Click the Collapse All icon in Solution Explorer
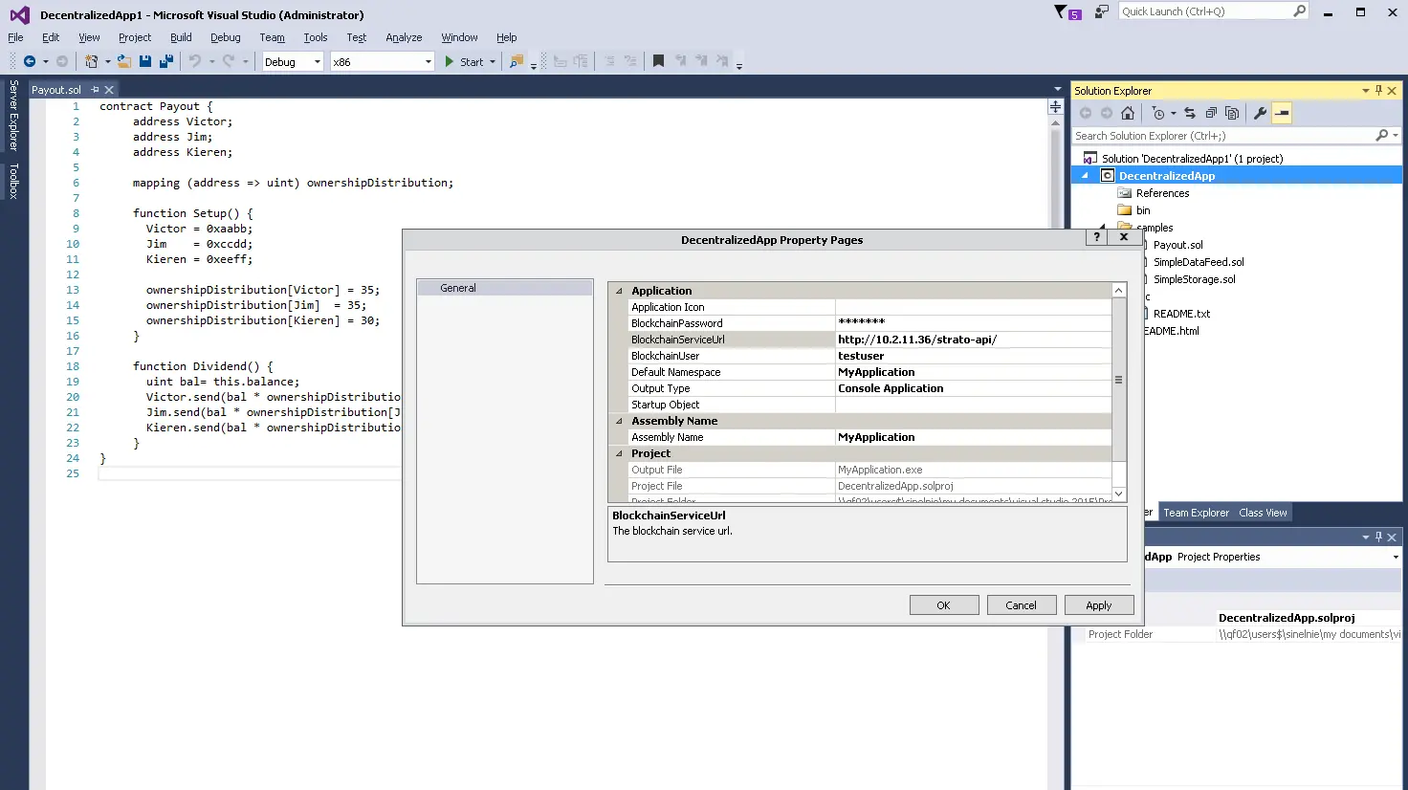1408x790 pixels. [1211, 113]
